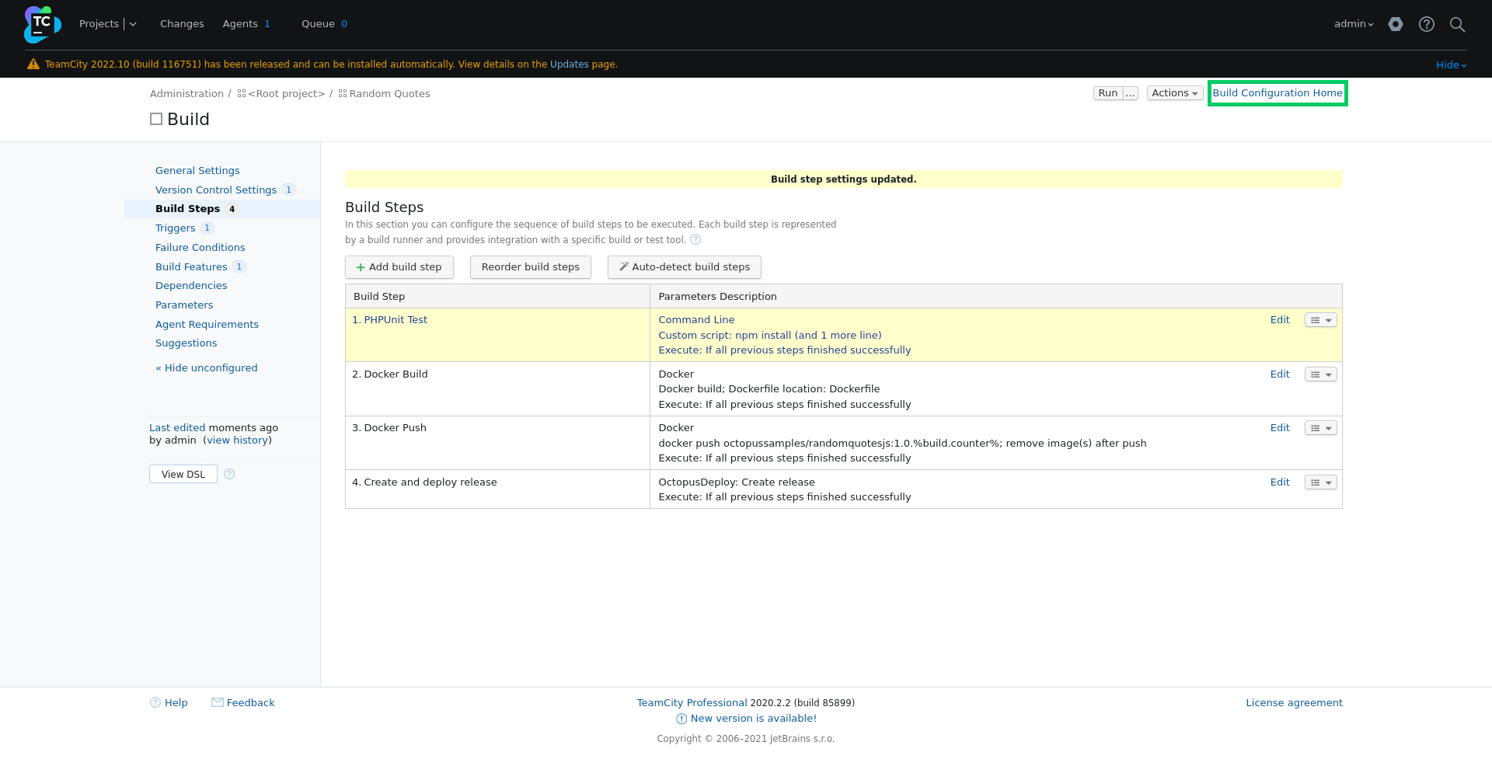
Task: Go to the Changes page
Action: tap(182, 24)
